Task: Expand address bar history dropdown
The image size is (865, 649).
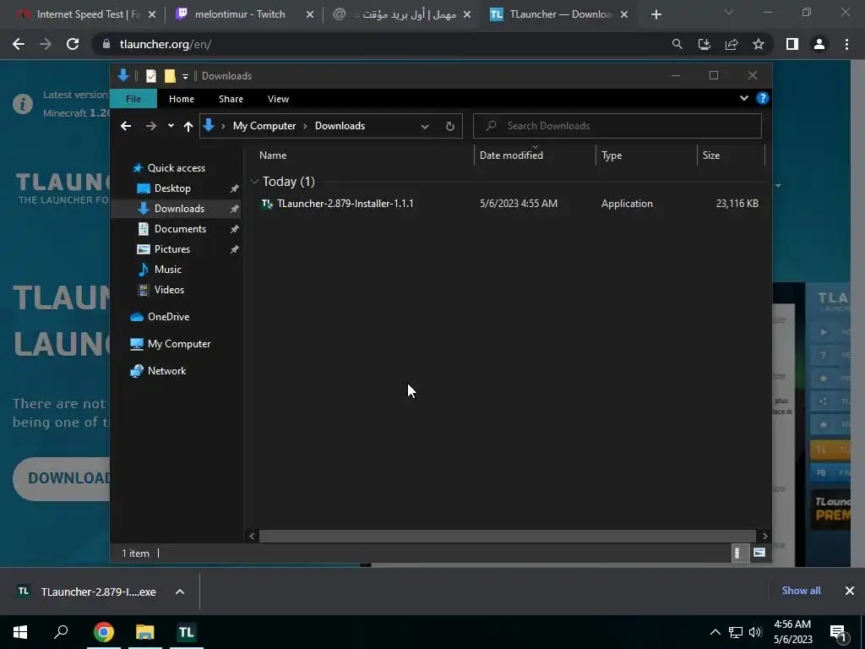Action: coord(424,127)
